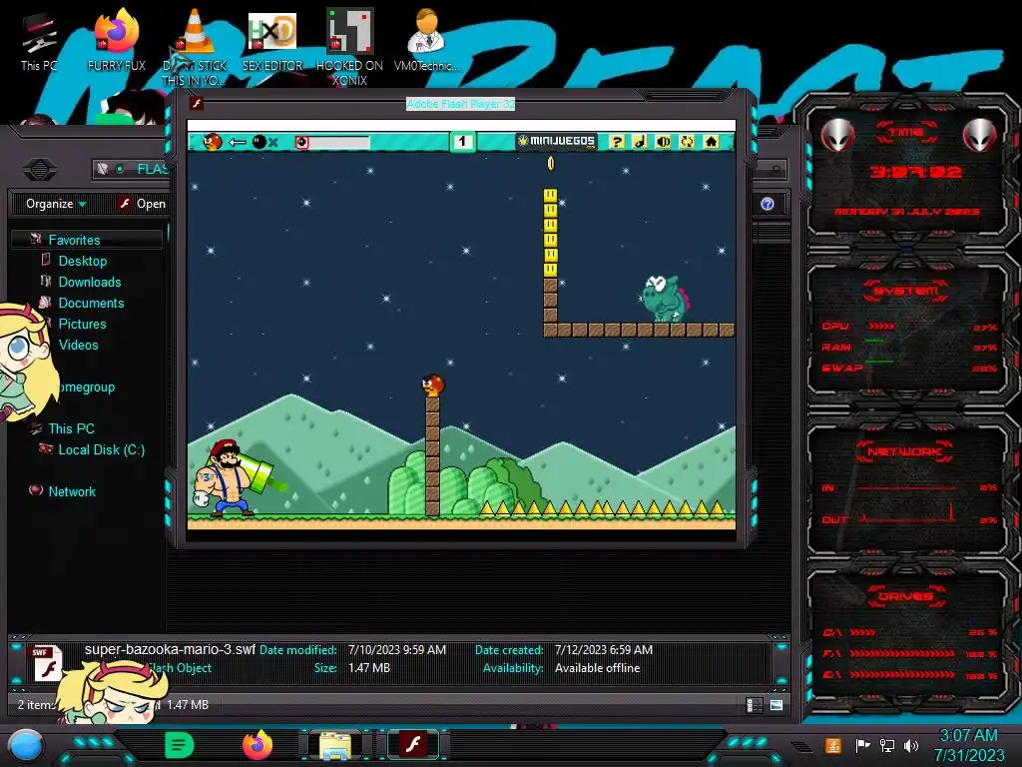Click the Windows Start orb
Screen dimensions: 1022x767
26,745
